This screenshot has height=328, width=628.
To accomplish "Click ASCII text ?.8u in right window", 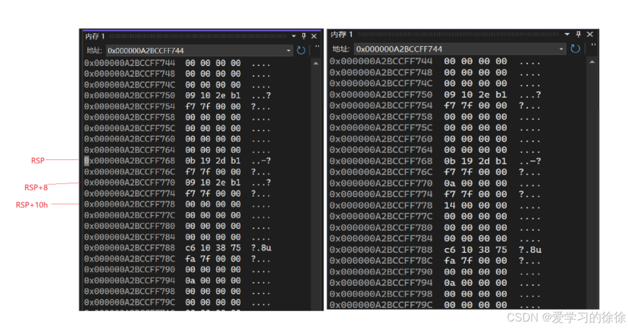I will coord(530,250).
